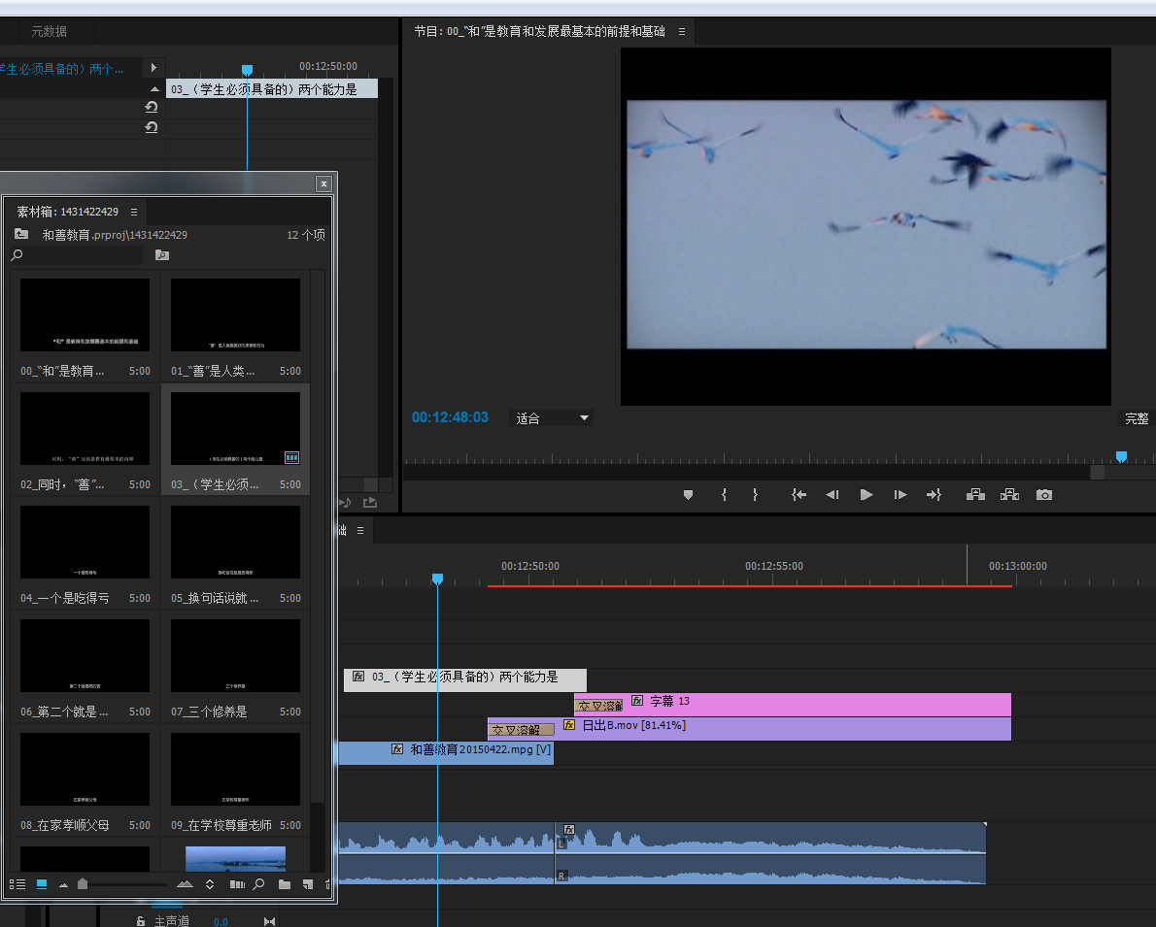
Task: Click the Program monitor scrubber playhead
Action: tap(1121, 457)
